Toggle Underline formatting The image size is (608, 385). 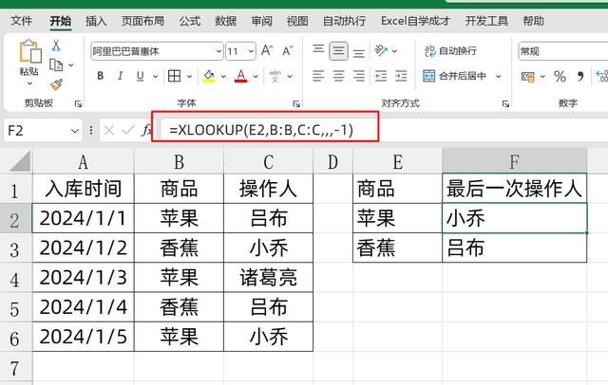140,76
